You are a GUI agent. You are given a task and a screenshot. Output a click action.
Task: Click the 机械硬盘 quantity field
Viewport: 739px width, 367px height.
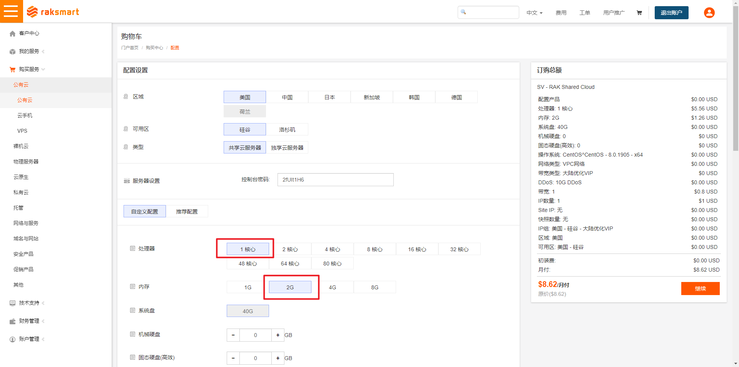pyautogui.click(x=256, y=335)
